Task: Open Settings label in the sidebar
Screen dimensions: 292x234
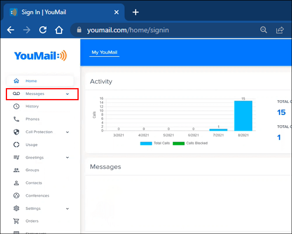Action: (33, 208)
